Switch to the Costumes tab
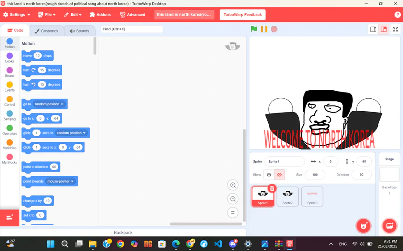The height and width of the screenshot is (251, 403). [47, 31]
